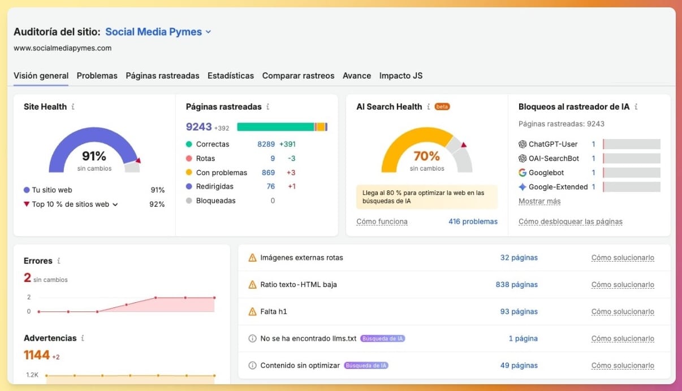Screen dimensions: 682x391
Task: Click Mostrar más under crawler list
Action: 539,201
